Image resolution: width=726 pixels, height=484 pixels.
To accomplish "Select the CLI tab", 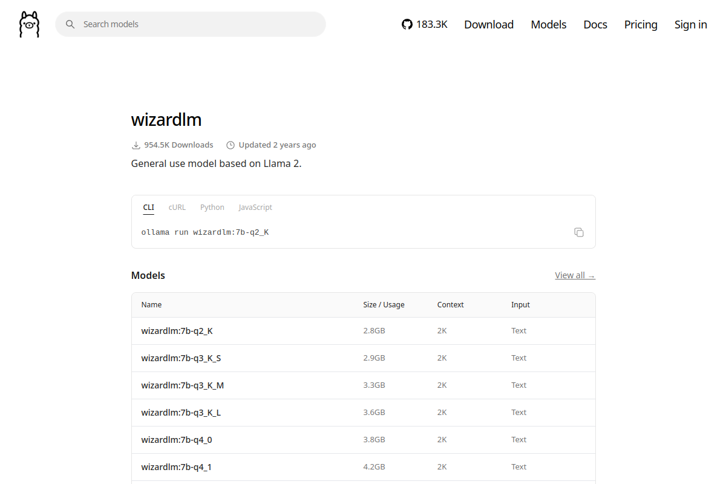I will pyautogui.click(x=149, y=208).
